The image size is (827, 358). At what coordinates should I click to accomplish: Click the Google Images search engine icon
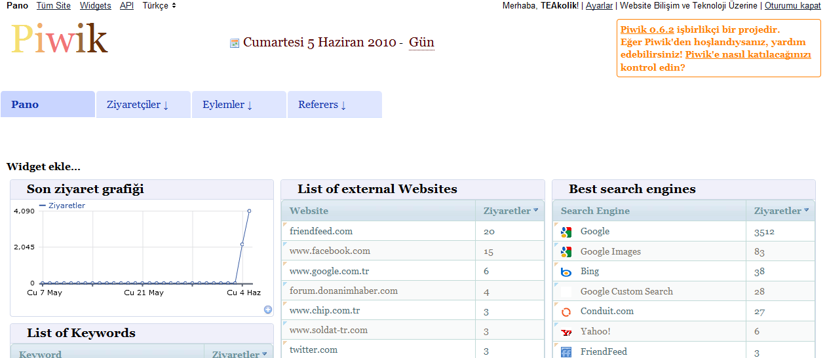click(566, 251)
